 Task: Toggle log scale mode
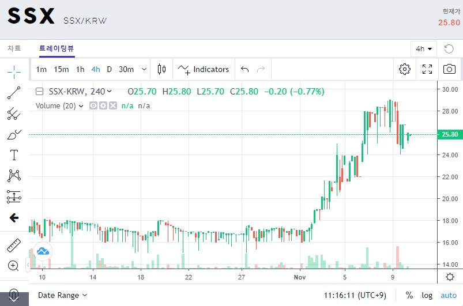click(427, 296)
